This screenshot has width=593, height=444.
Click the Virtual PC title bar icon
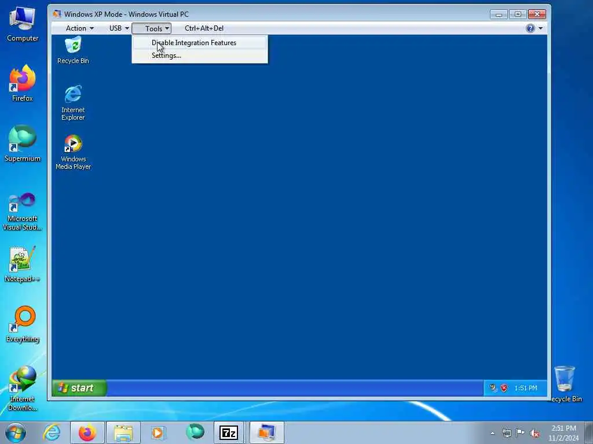(x=57, y=14)
